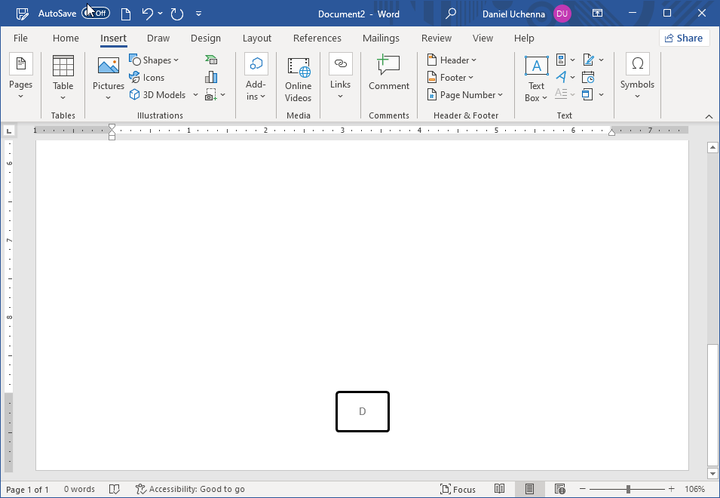Screen dimensions: 720x498
Task: Insert an Online Video
Action: pos(298,79)
